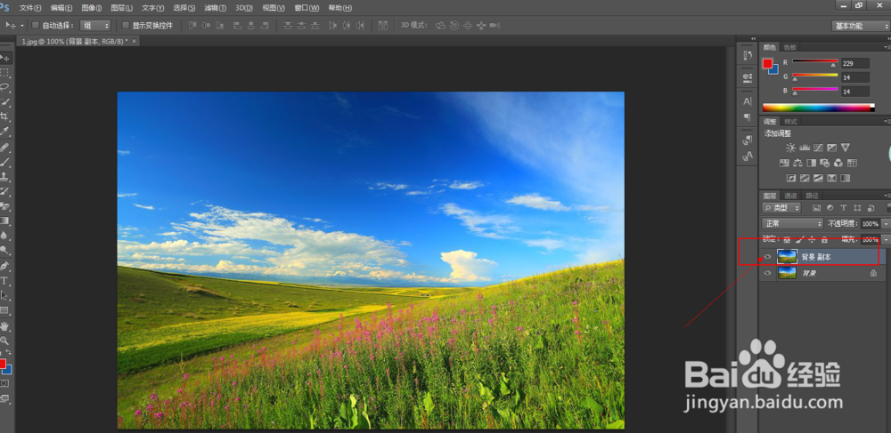Open the History panel icon in collapsed dock
The width and height of the screenshot is (891, 433).
click(x=748, y=55)
